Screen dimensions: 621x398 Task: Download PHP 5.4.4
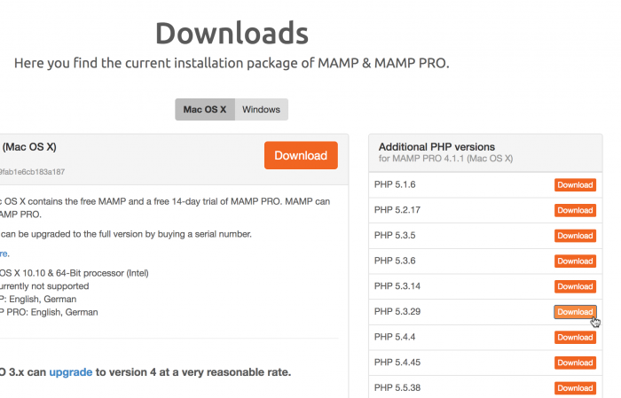pyautogui.click(x=575, y=338)
